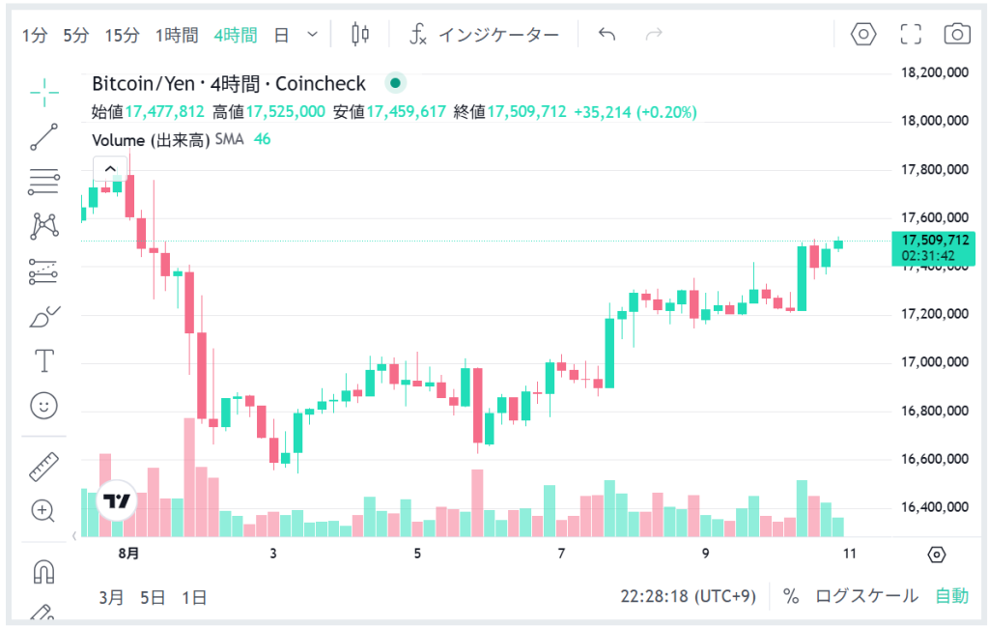Open the emoji icons tool

tap(43, 406)
